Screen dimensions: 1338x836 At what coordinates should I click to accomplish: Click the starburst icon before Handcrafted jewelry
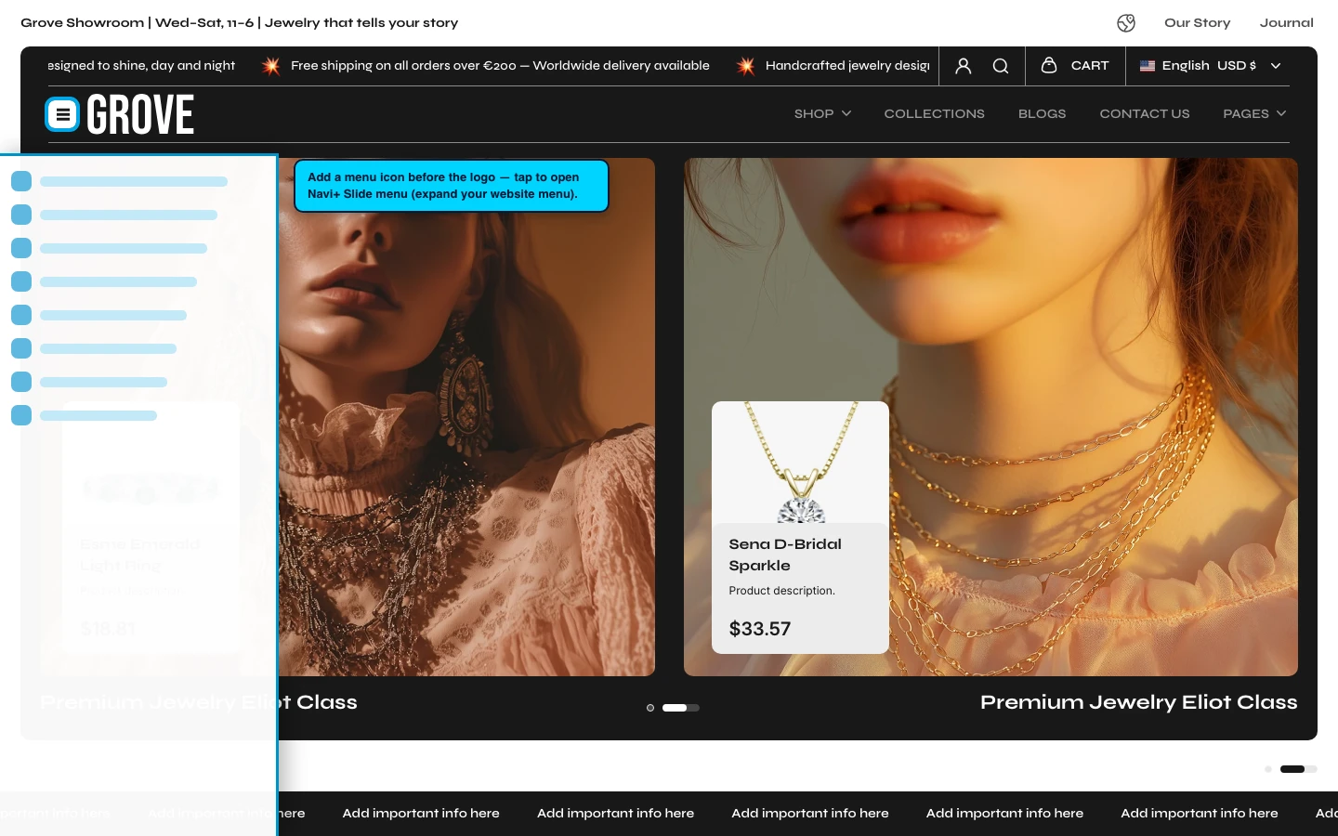[x=745, y=66]
